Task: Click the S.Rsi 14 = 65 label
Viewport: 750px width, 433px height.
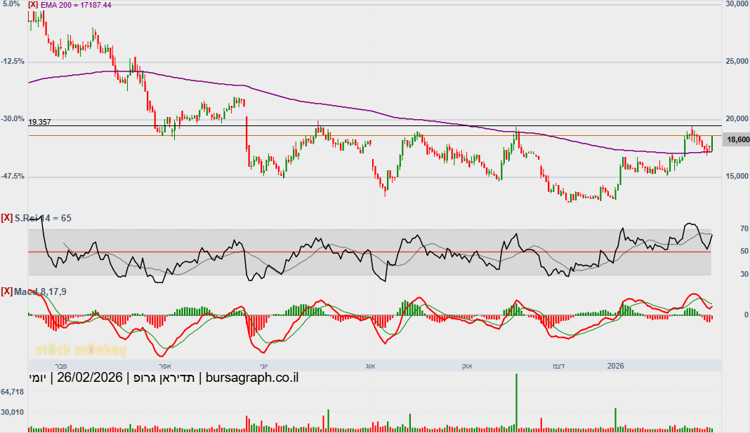Action: [43, 218]
